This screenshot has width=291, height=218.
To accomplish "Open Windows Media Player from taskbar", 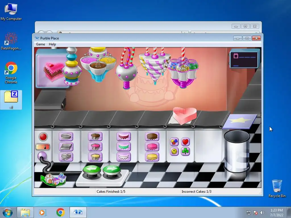I will tap(42, 212).
